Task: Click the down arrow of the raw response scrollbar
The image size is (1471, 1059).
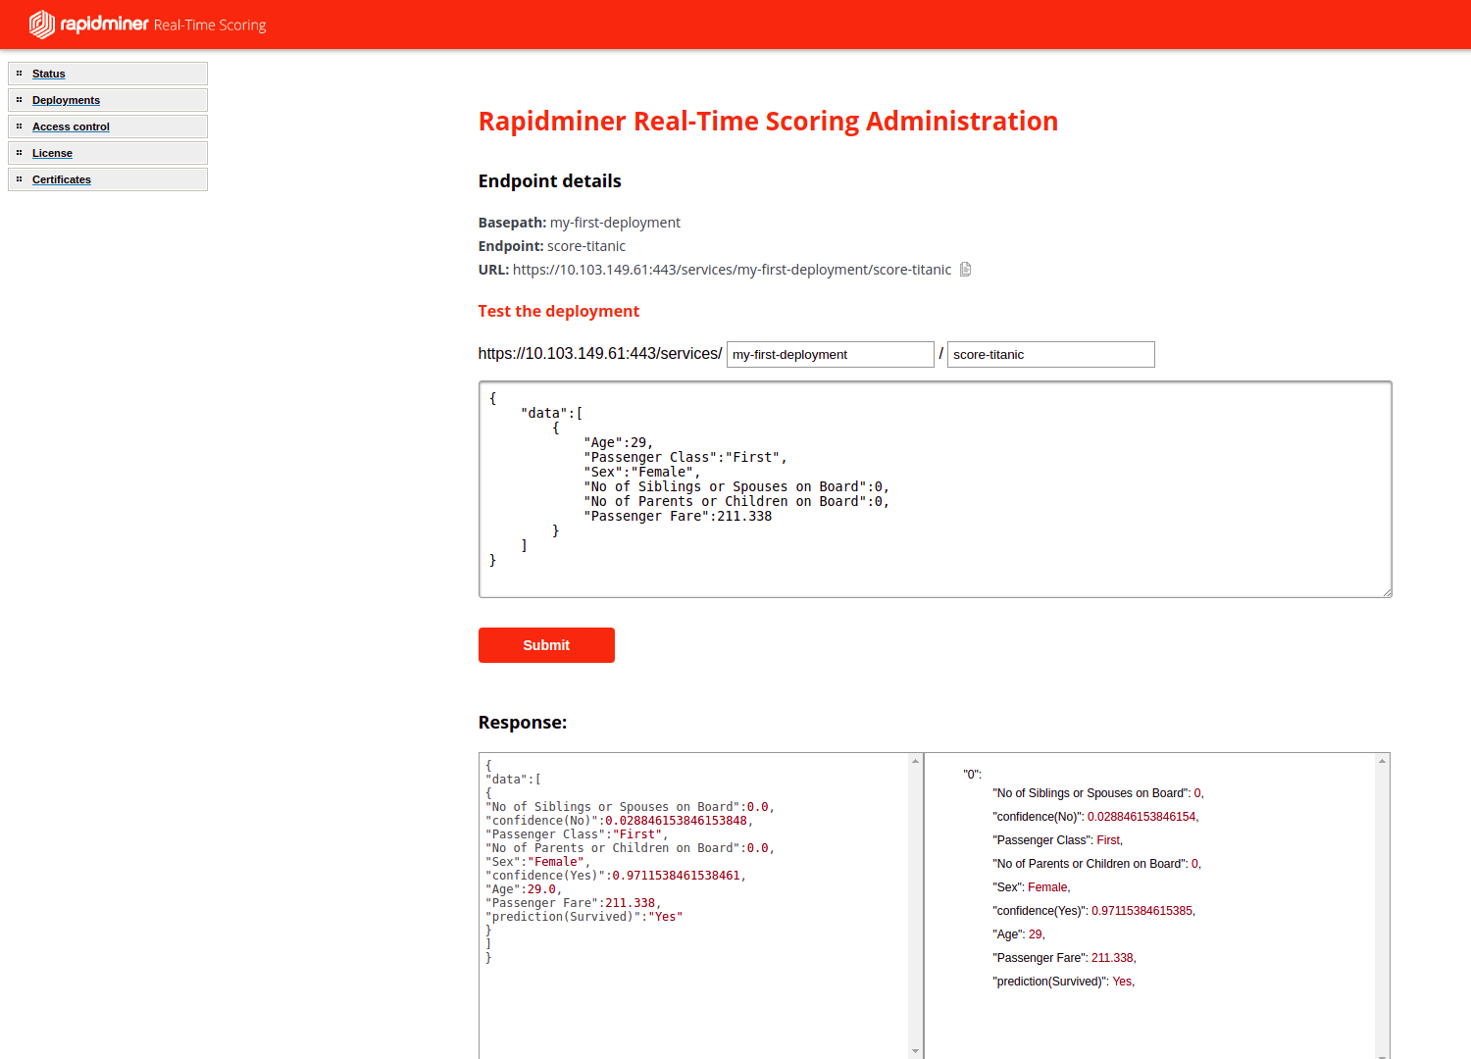Action: pyautogui.click(x=915, y=1051)
